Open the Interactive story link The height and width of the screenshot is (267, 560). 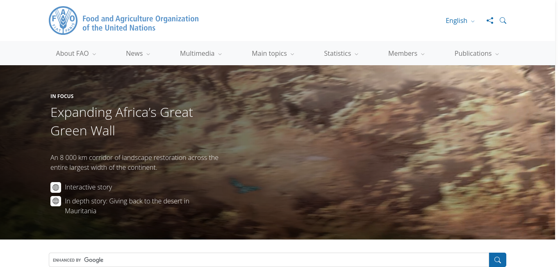pyautogui.click(x=89, y=187)
